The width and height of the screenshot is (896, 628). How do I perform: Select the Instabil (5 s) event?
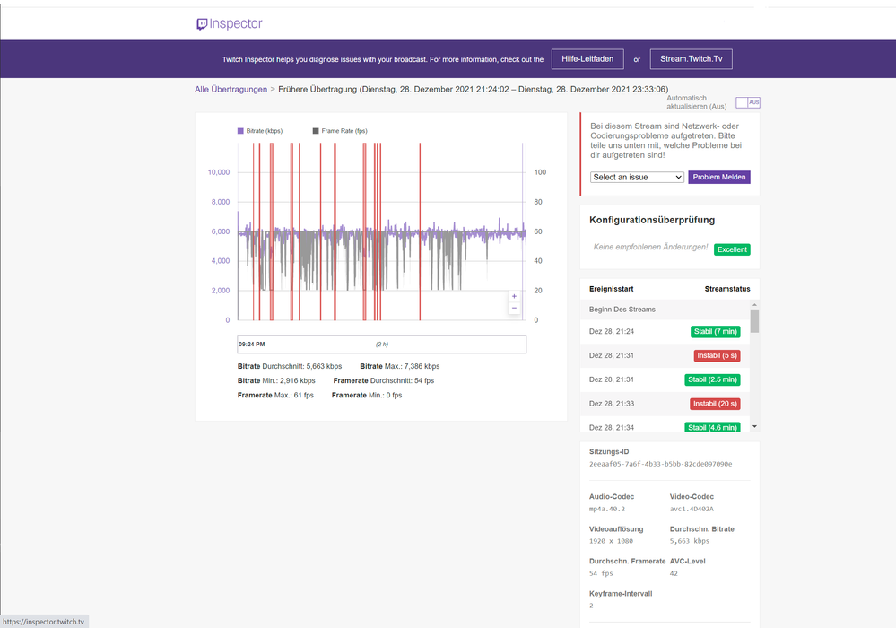point(718,355)
